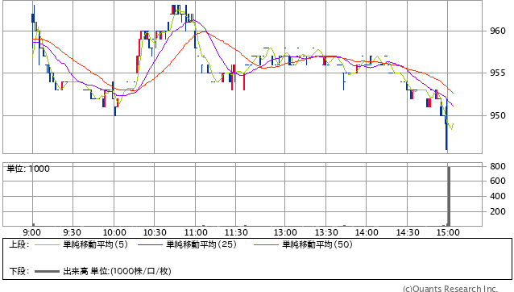Click the 200 volume axis label
The image size is (514, 292).
(x=498, y=211)
